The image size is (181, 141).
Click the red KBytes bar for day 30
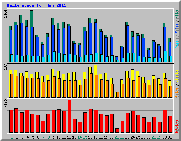[165, 121]
